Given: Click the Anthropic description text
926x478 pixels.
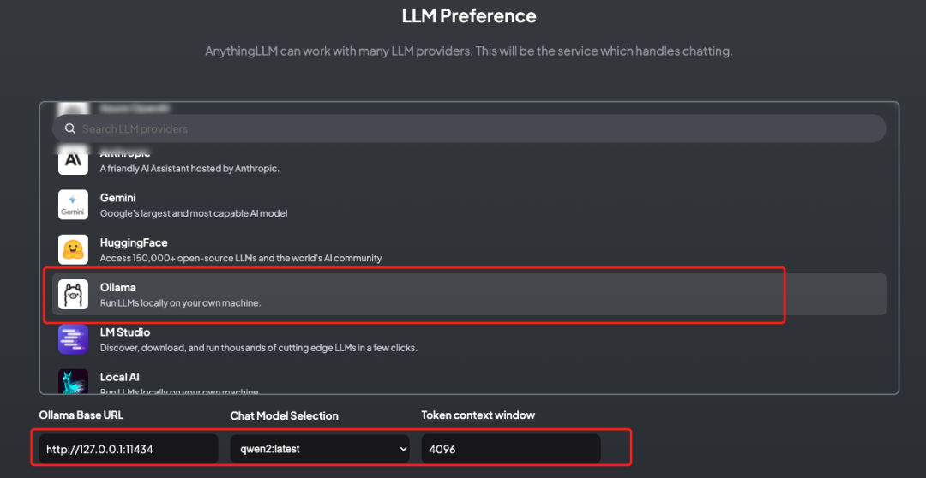Looking at the screenshot, I should pos(189,169).
